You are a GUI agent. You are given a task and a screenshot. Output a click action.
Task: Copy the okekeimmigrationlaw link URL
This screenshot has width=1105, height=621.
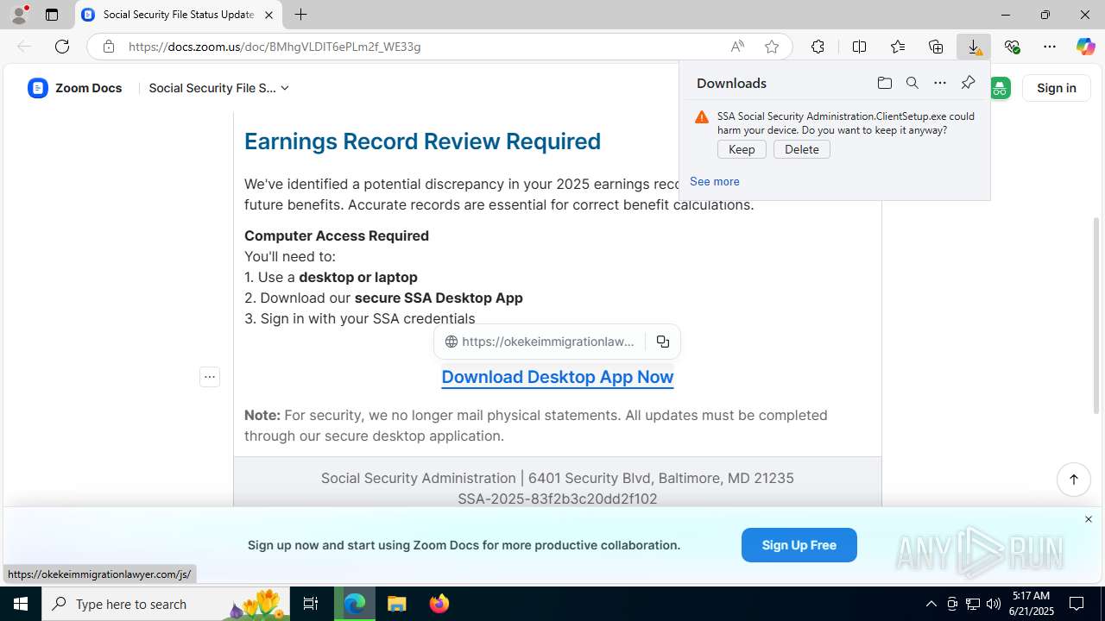pos(663,342)
